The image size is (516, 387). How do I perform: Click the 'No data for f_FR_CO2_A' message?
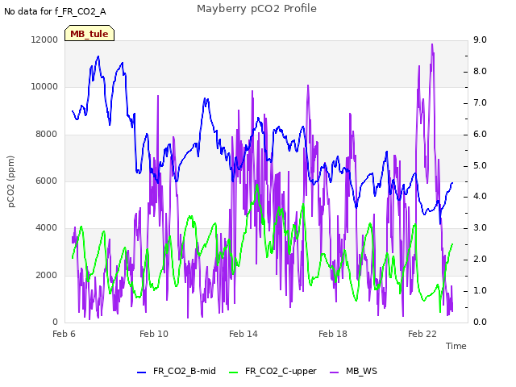pyautogui.click(x=55, y=11)
